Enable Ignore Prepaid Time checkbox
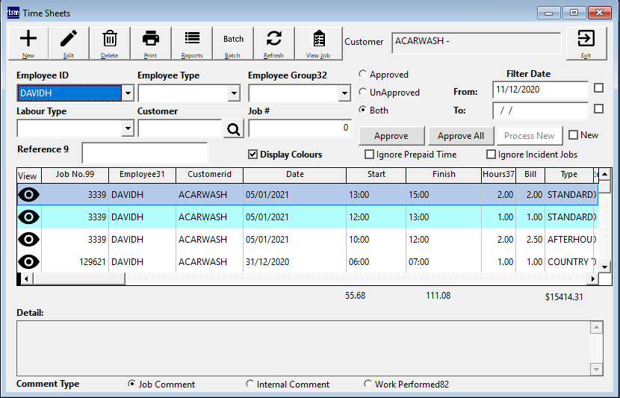 point(369,155)
